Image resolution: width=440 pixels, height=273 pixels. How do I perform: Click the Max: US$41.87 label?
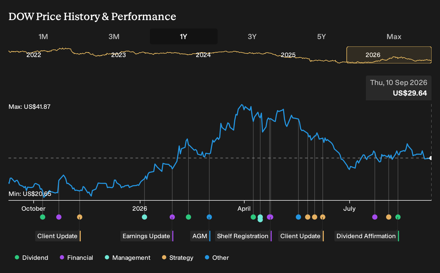(x=30, y=107)
